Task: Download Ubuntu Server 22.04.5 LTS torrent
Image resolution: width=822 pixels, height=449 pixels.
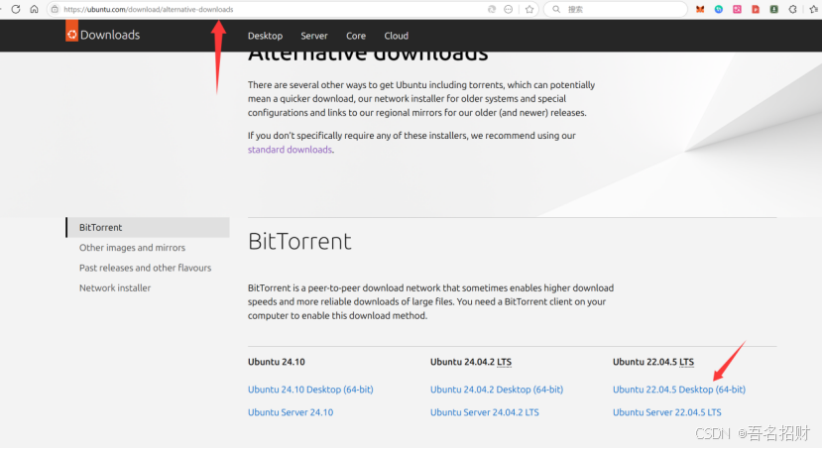Action: click(667, 412)
